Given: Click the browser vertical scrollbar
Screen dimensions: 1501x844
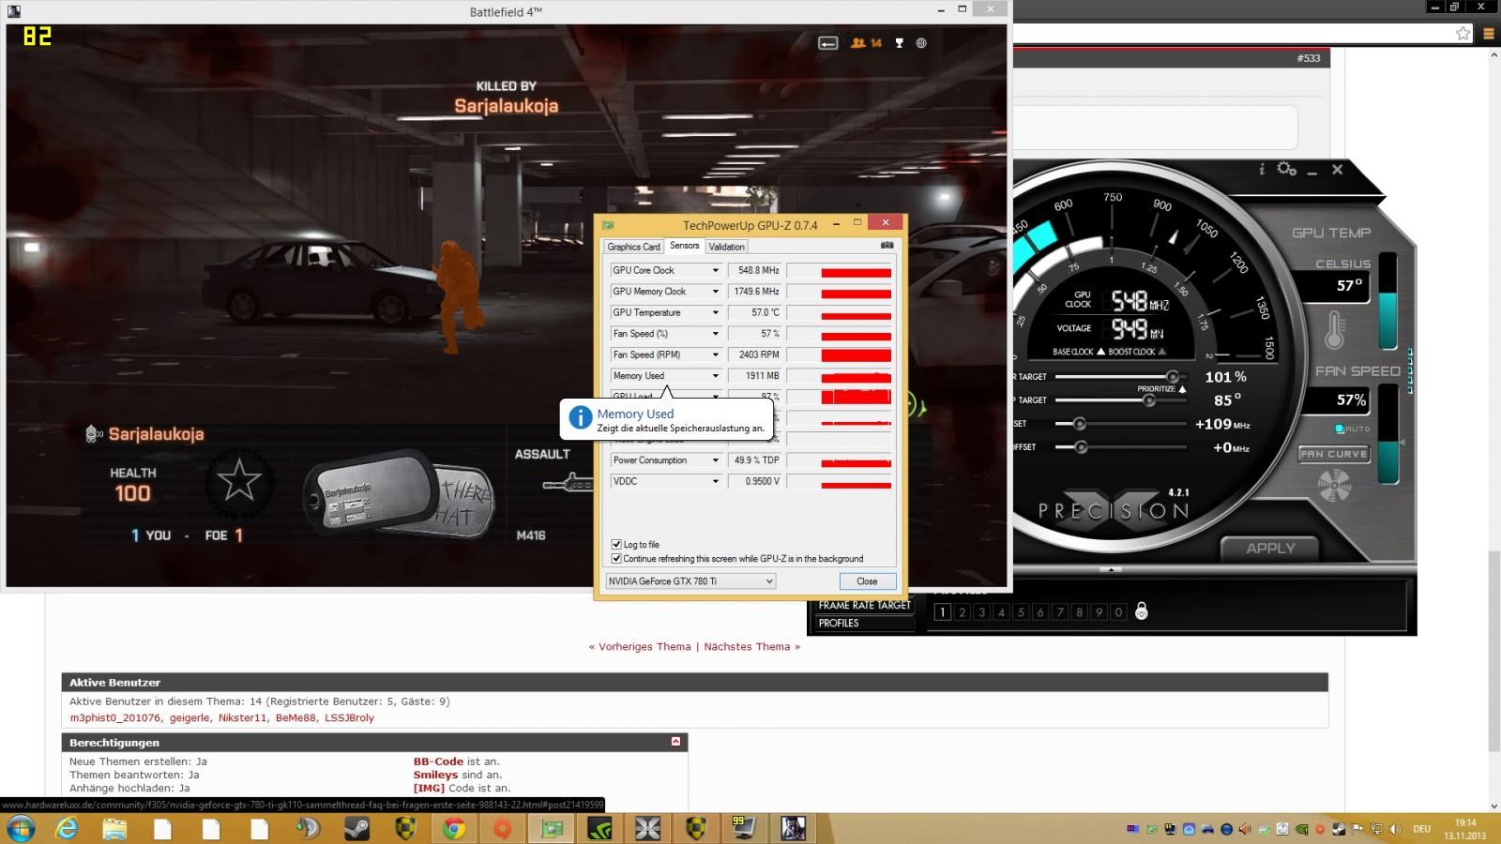Looking at the screenshot, I should click(1493, 653).
